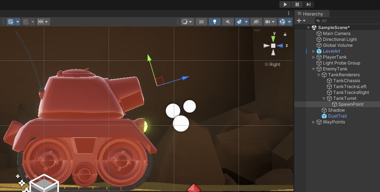380x192 pixels.
Task: Open the draw mode shading dropdown
Action: coord(187,22)
